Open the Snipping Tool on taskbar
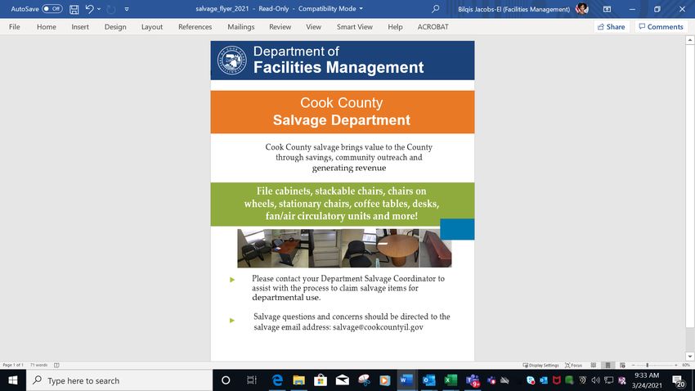 pyautogui.click(x=364, y=380)
